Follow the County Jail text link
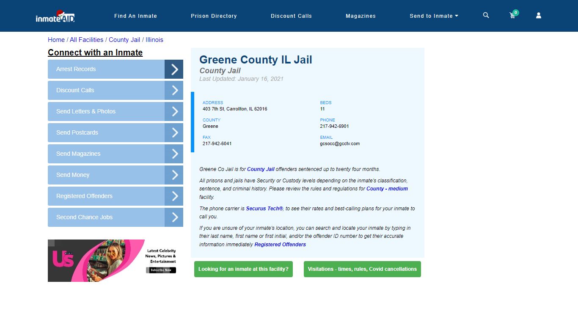The width and height of the screenshot is (578, 325). click(261, 169)
